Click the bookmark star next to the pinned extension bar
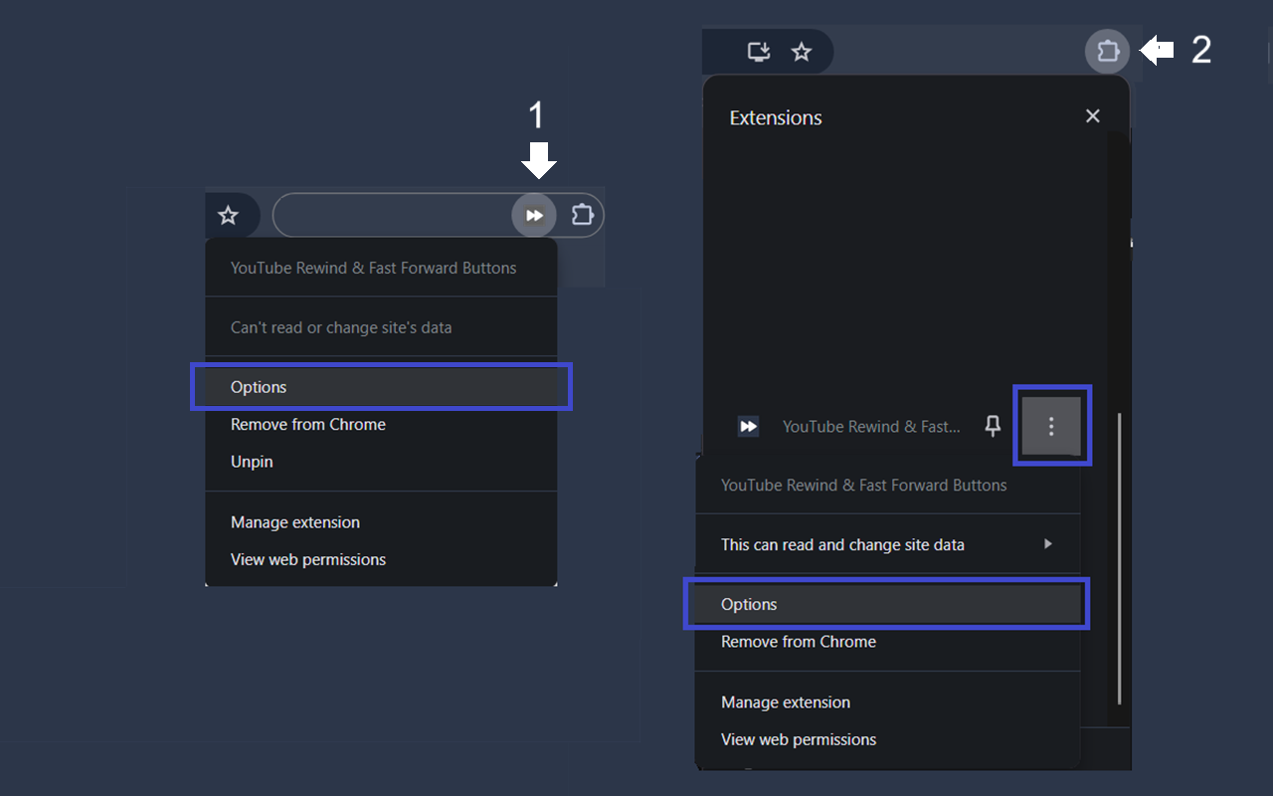The height and width of the screenshot is (796, 1273). [228, 215]
